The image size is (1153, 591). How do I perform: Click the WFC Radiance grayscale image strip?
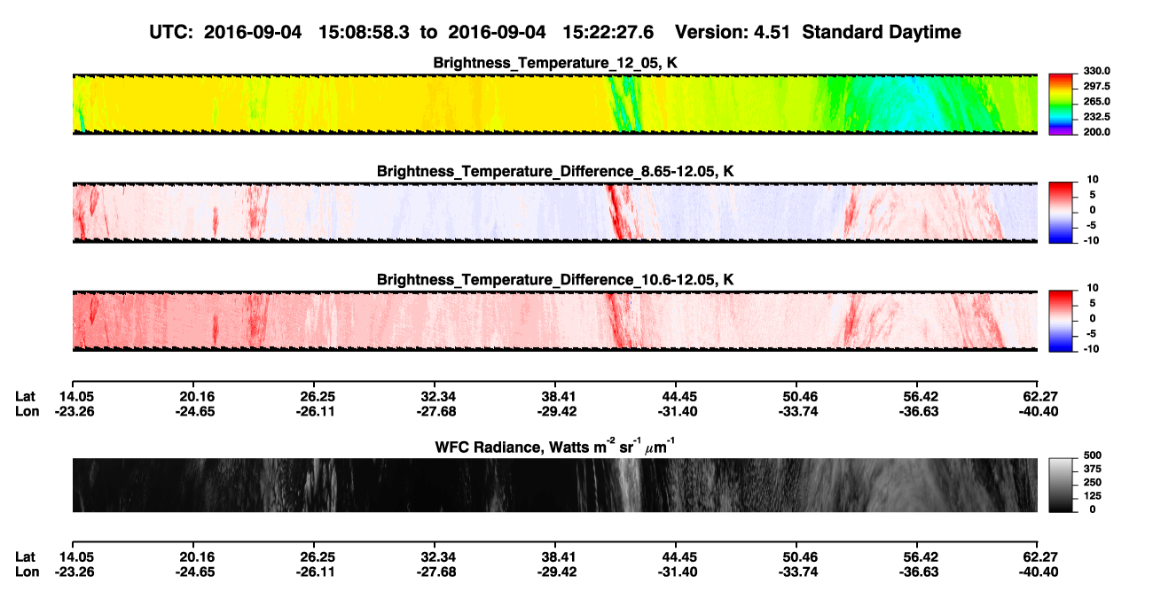(x=555, y=485)
